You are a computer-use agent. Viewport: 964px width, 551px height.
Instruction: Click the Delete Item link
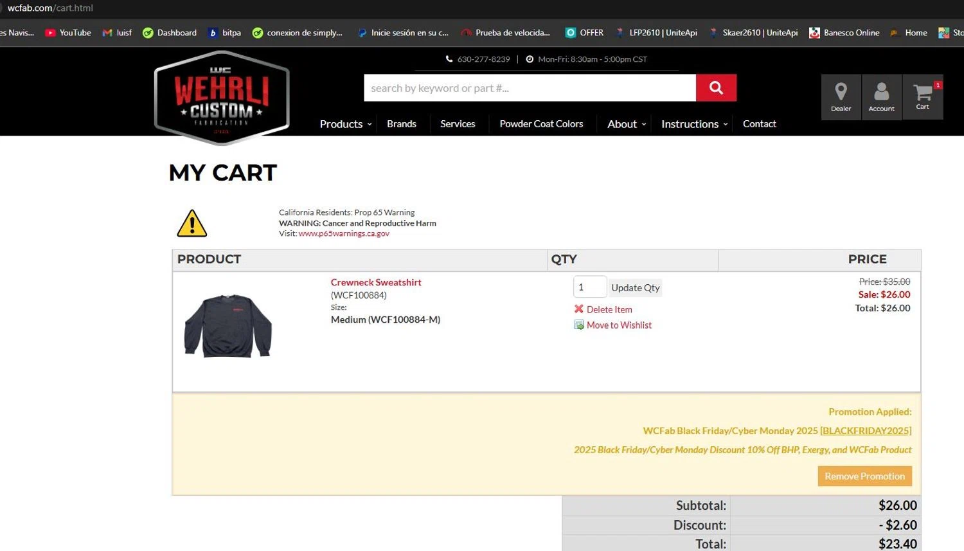pyautogui.click(x=609, y=309)
